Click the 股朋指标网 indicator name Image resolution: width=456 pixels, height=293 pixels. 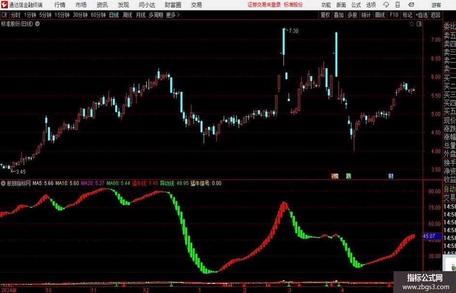pyautogui.click(x=19, y=183)
